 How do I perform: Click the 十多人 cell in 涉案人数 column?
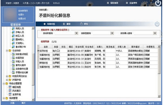[x=122, y=51]
